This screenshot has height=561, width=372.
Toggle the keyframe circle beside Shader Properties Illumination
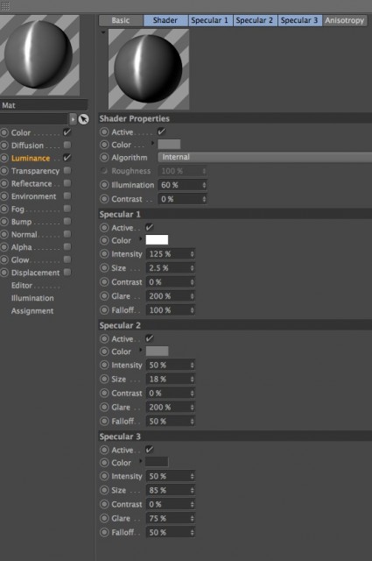[104, 185]
